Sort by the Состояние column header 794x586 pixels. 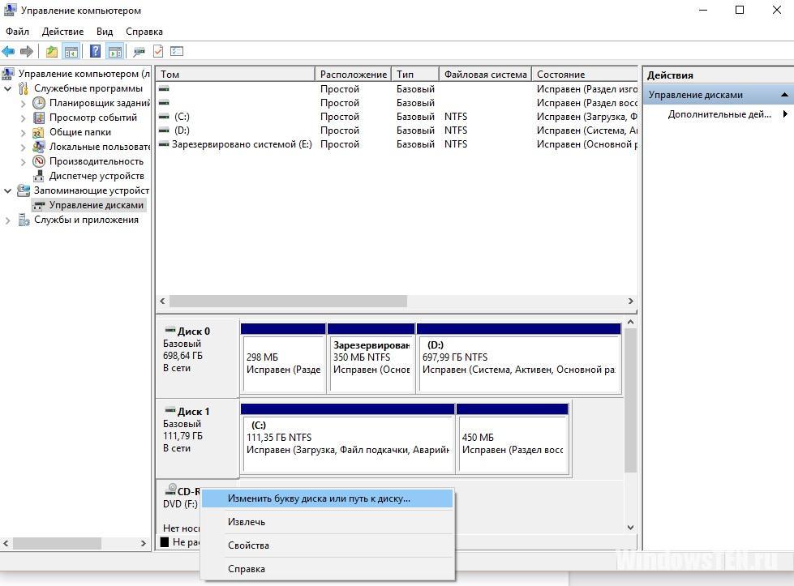pos(585,74)
